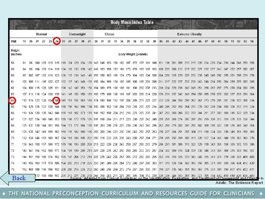
Task: Click weight 145 for height 64, BMI 25
Action: 63,100
